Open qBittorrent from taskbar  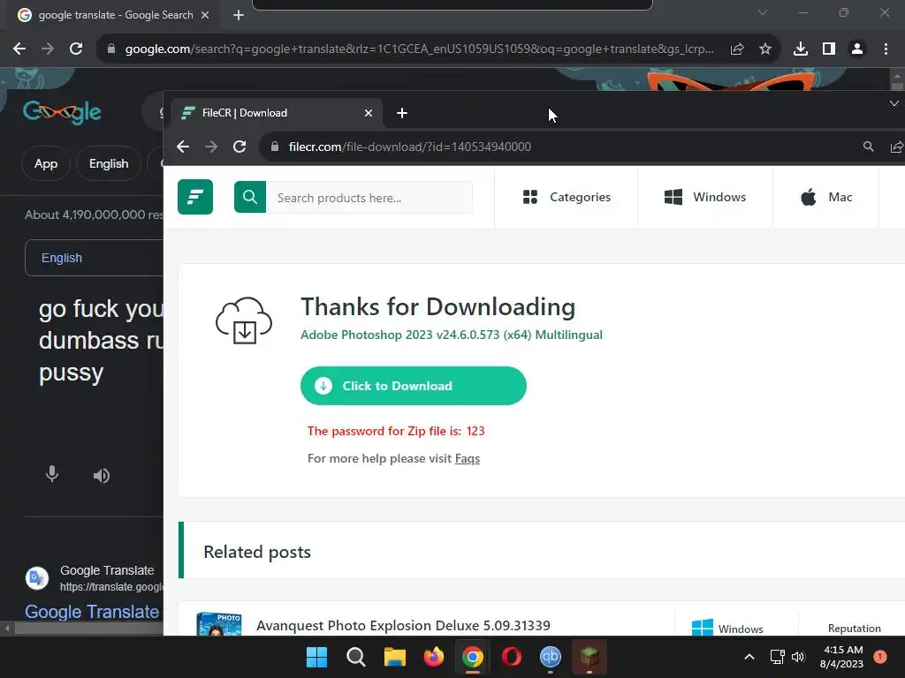550,657
